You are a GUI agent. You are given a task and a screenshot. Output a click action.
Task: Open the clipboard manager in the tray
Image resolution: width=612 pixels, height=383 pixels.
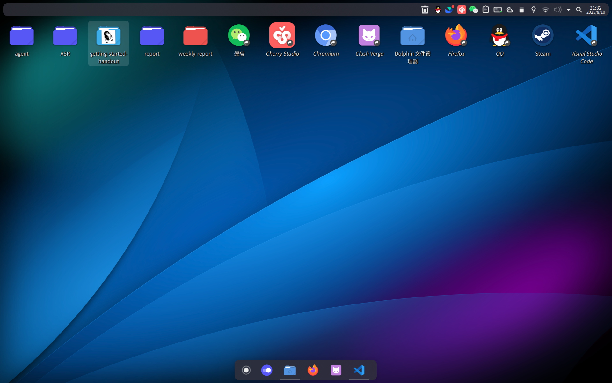point(485,10)
